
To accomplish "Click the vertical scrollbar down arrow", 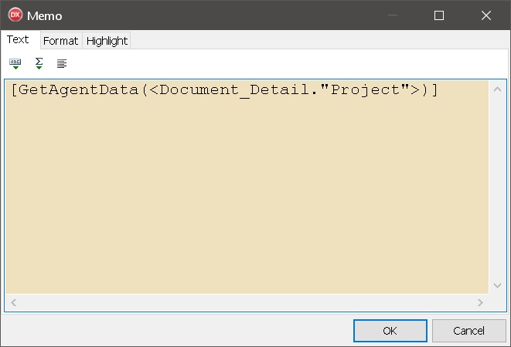I will [497, 285].
